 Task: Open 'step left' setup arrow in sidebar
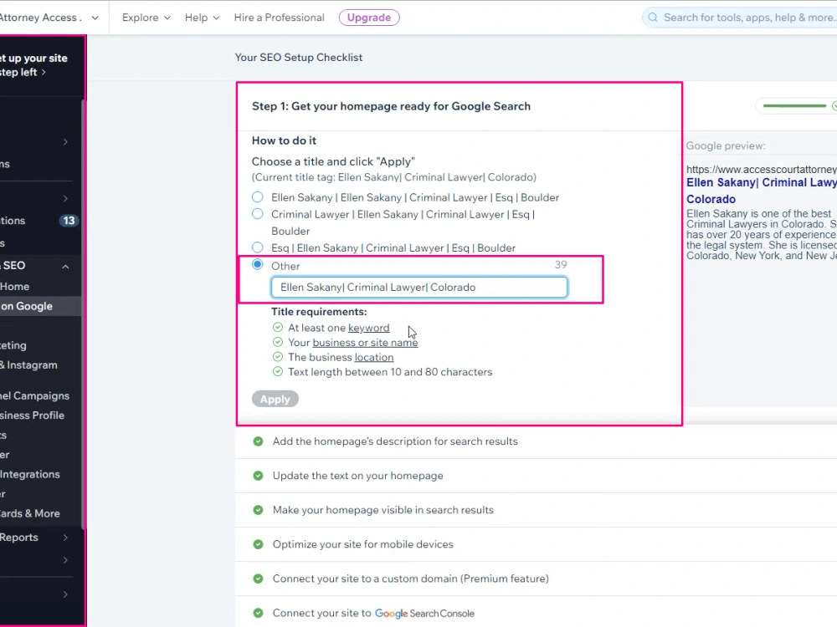point(44,73)
